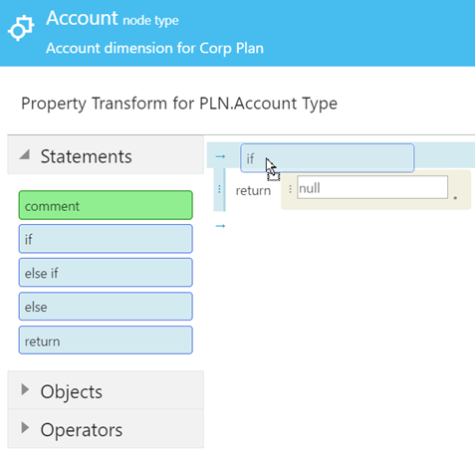The image size is (475, 455).
Task: Click the Account title in header
Action: (x=82, y=18)
